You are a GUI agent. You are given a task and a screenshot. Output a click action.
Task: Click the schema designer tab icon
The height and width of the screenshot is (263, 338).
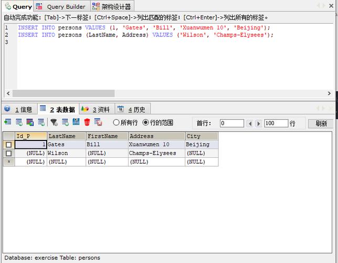click(x=96, y=6)
